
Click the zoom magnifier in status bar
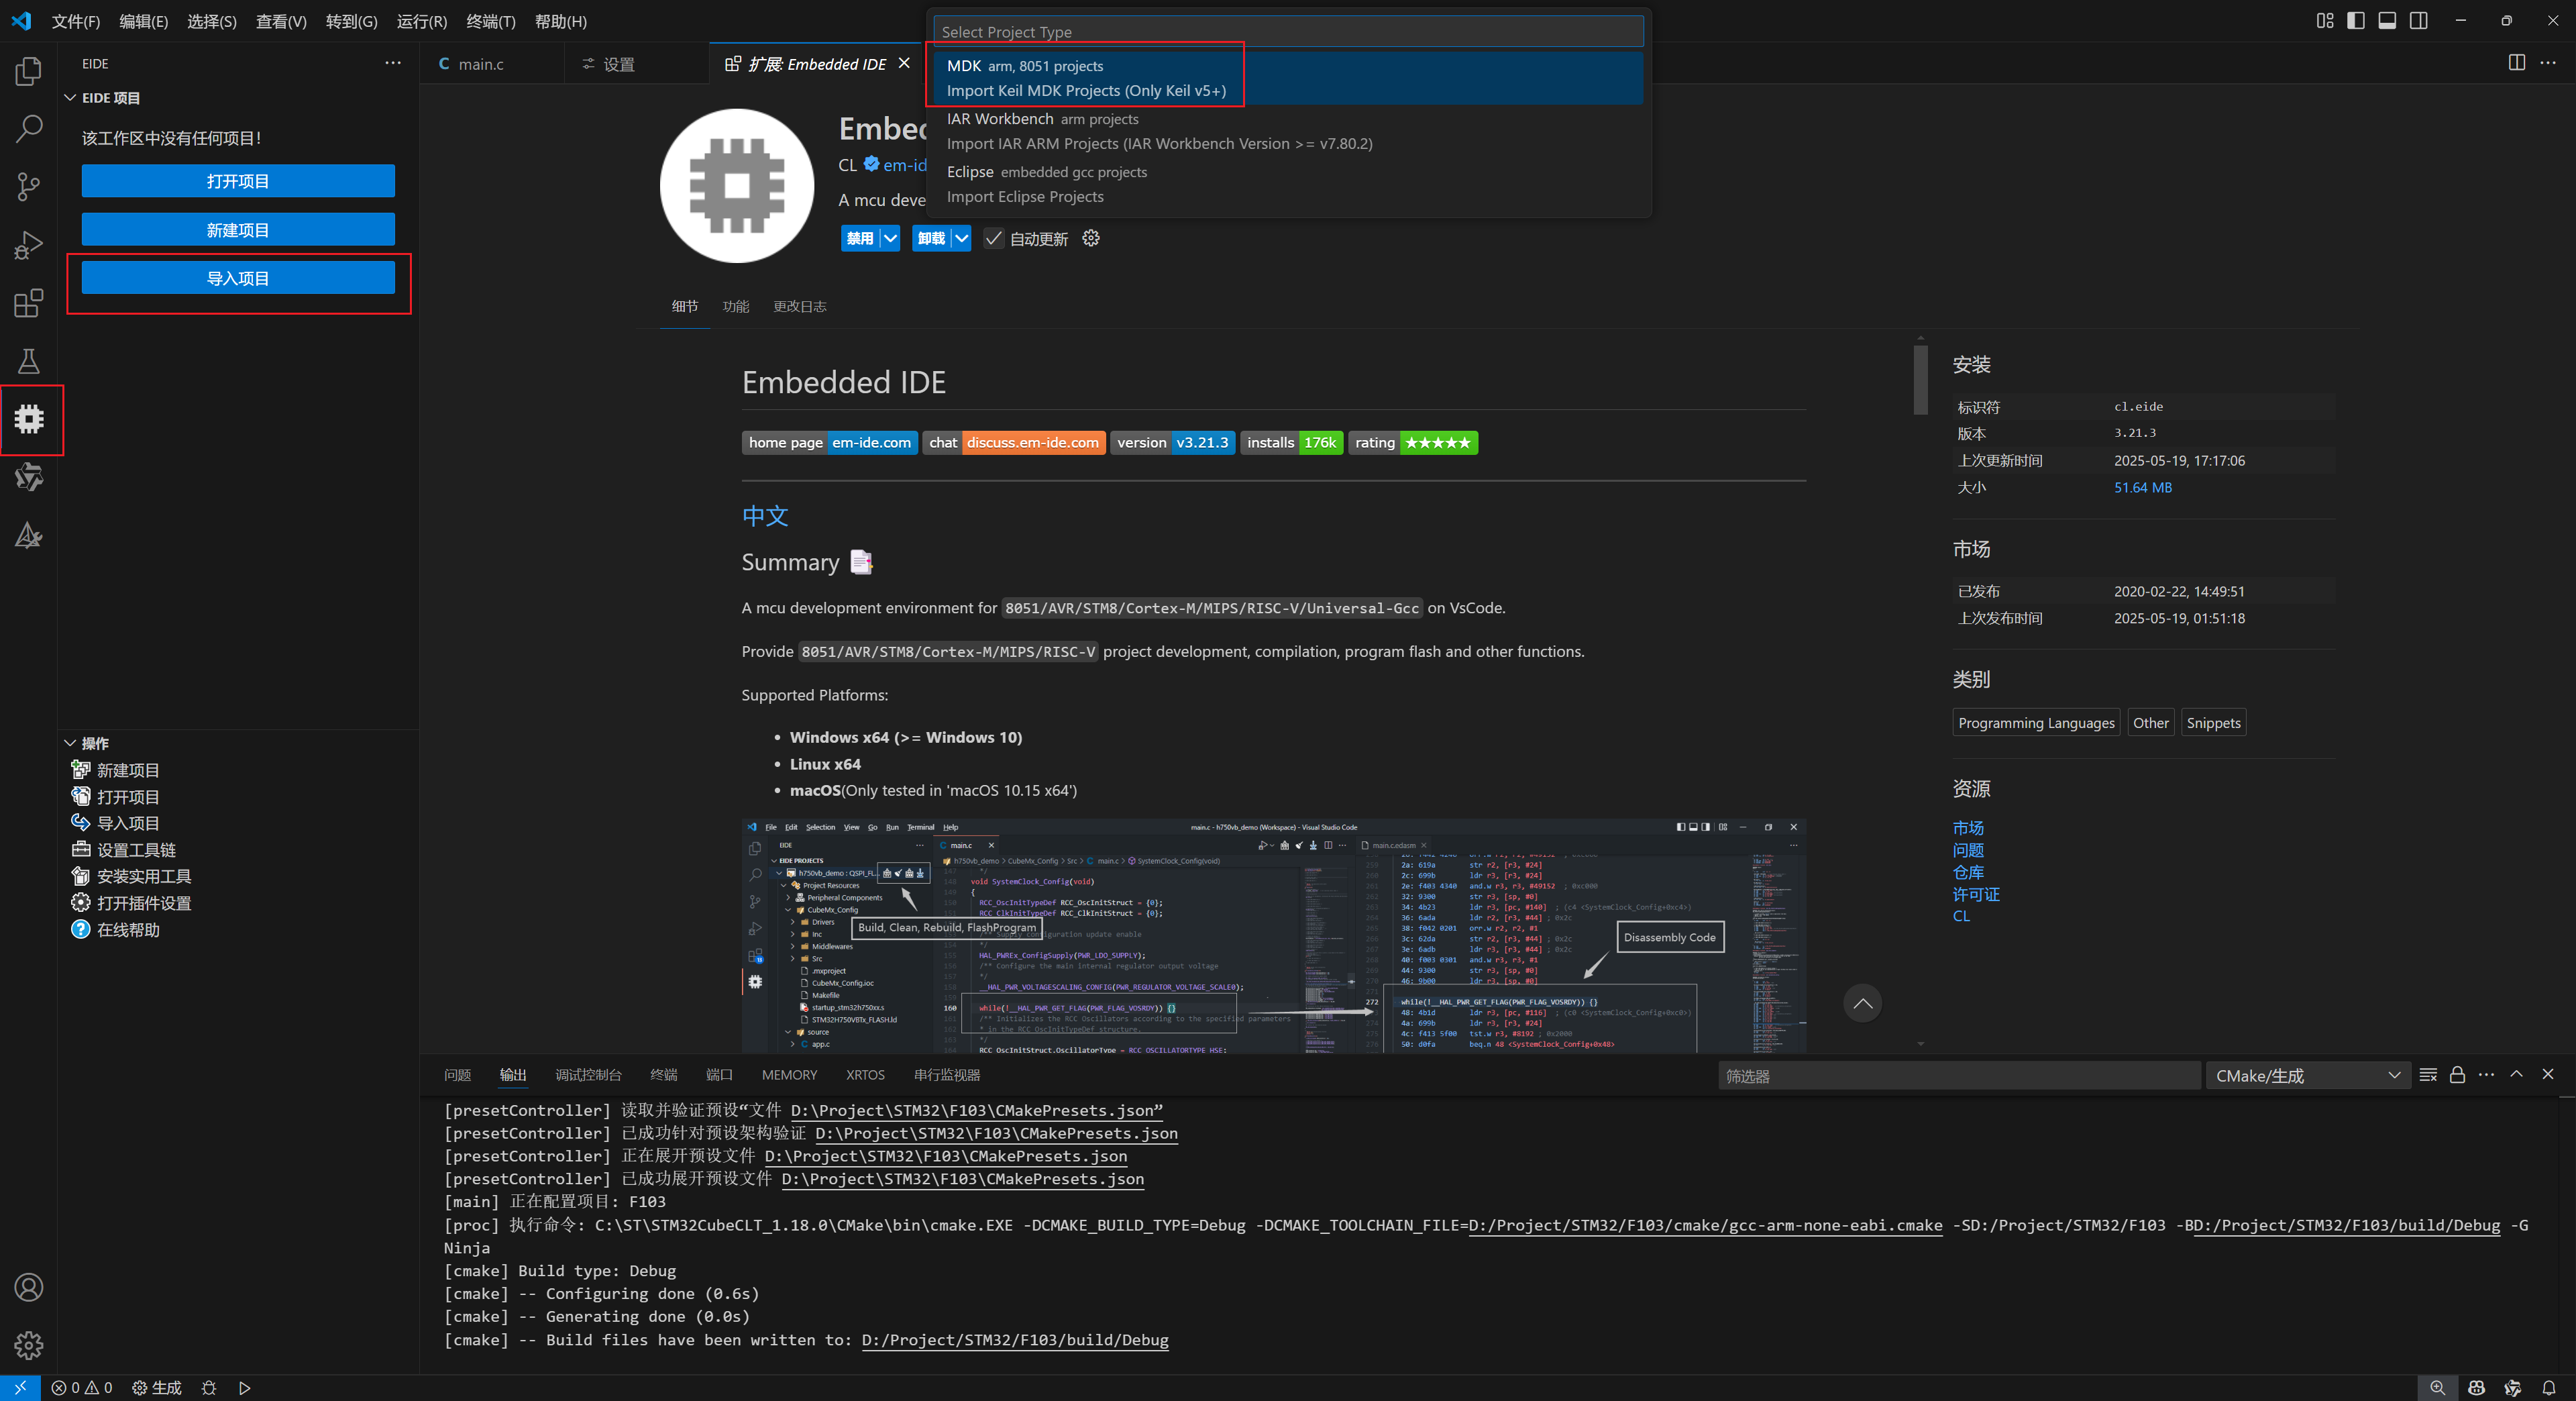pos(2438,1388)
